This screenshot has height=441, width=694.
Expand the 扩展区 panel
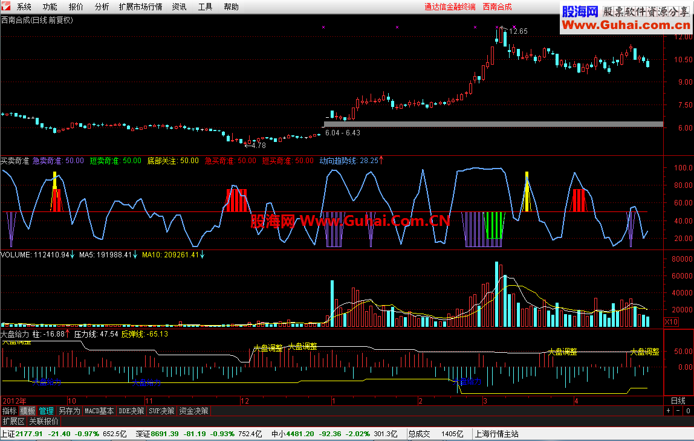point(14,421)
